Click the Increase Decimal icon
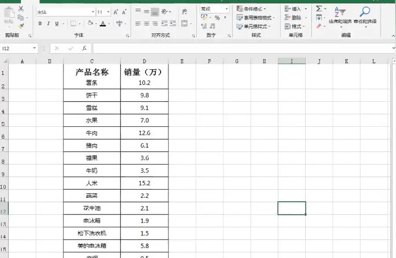Screen dimensions: 396x258 click(204, 26)
